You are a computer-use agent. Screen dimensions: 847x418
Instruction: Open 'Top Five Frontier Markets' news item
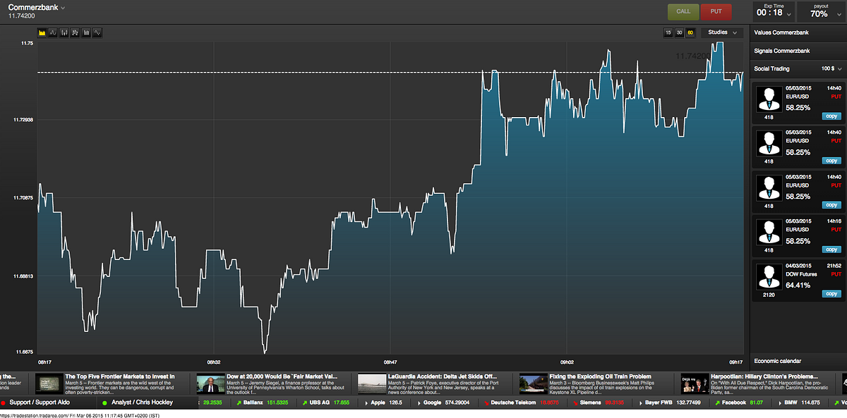click(x=120, y=376)
